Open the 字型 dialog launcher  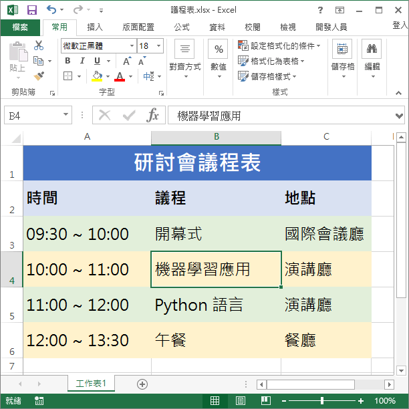[162, 93]
